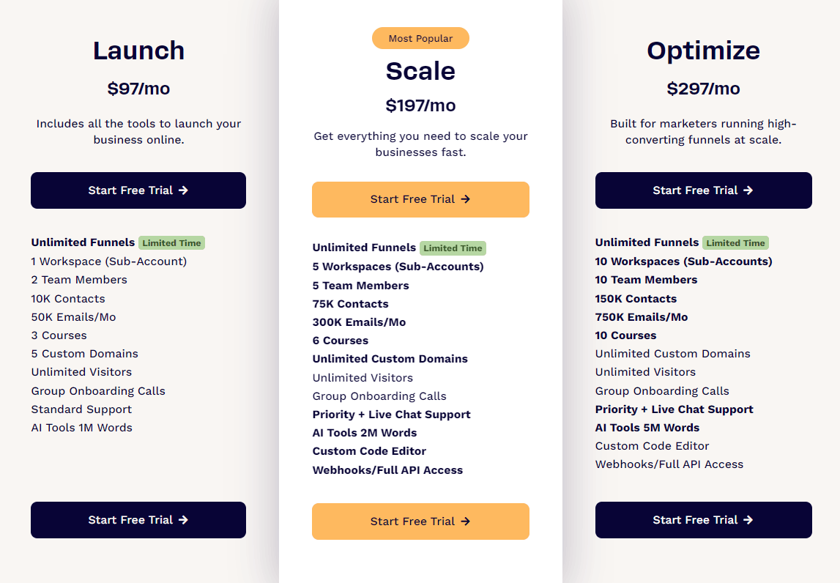Image resolution: width=840 pixels, height=583 pixels.
Task: Click the Scale plan title
Action: [x=420, y=71]
